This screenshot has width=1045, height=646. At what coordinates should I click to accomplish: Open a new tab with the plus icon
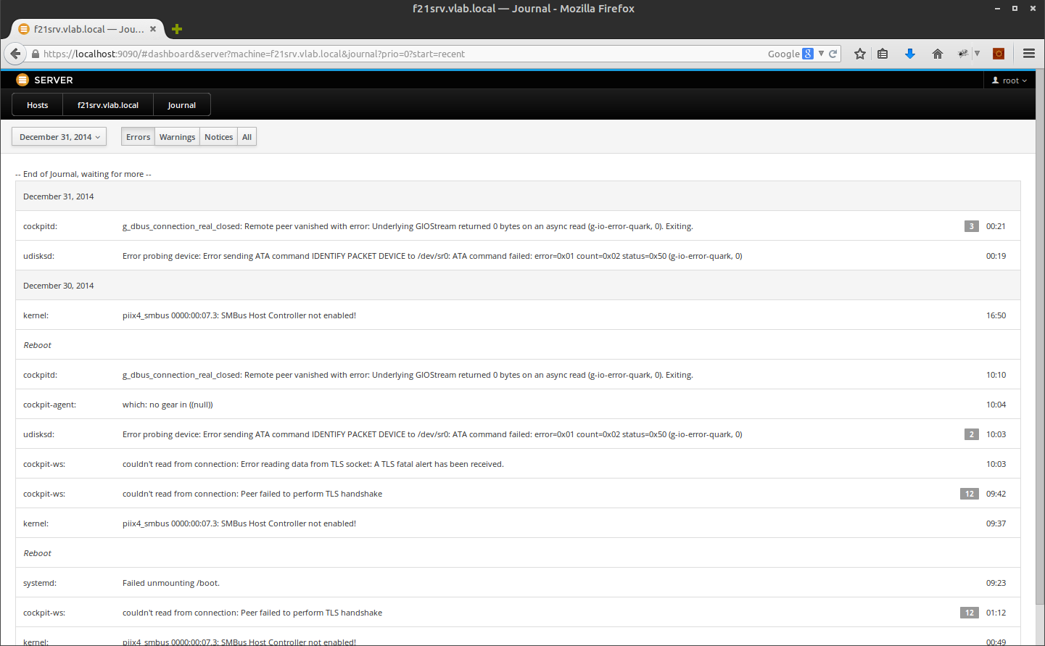click(177, 29)
